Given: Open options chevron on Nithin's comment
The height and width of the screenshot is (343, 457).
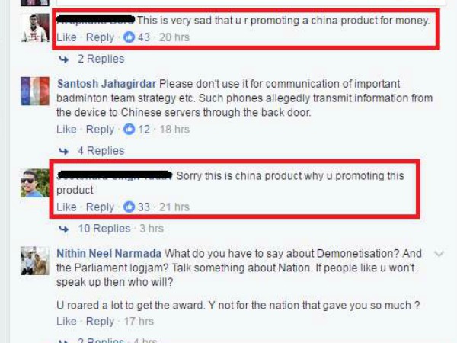Looking at the screenshot, I should (439, 254).
